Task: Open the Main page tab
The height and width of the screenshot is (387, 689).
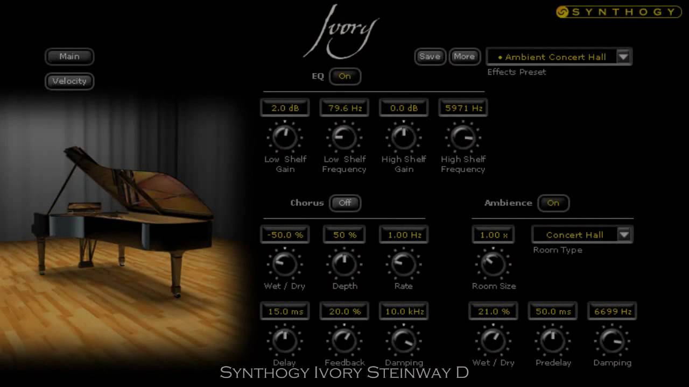Action: coord(69,56)
